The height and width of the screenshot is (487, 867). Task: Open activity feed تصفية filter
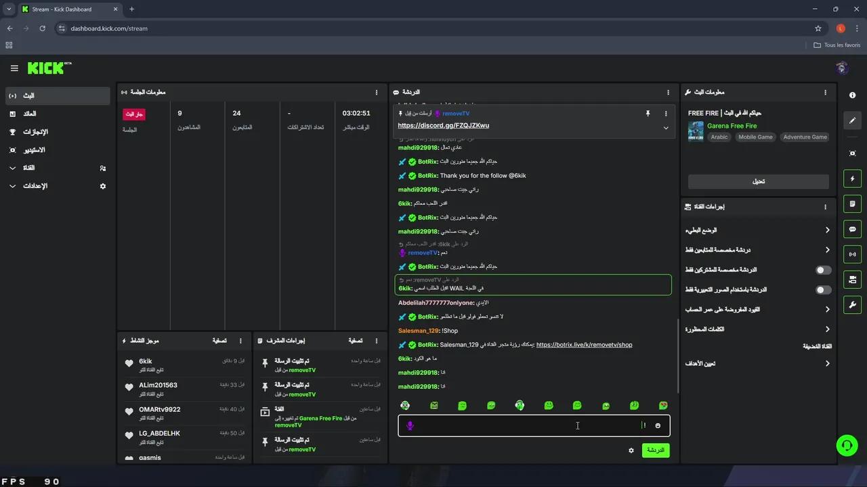tap(219, 341)
